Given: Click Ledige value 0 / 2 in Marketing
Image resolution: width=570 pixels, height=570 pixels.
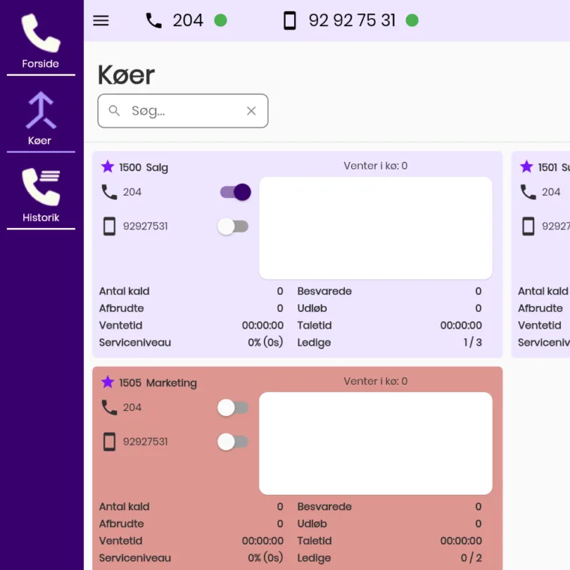Looking at the screenshot, I should click(472, 558).
